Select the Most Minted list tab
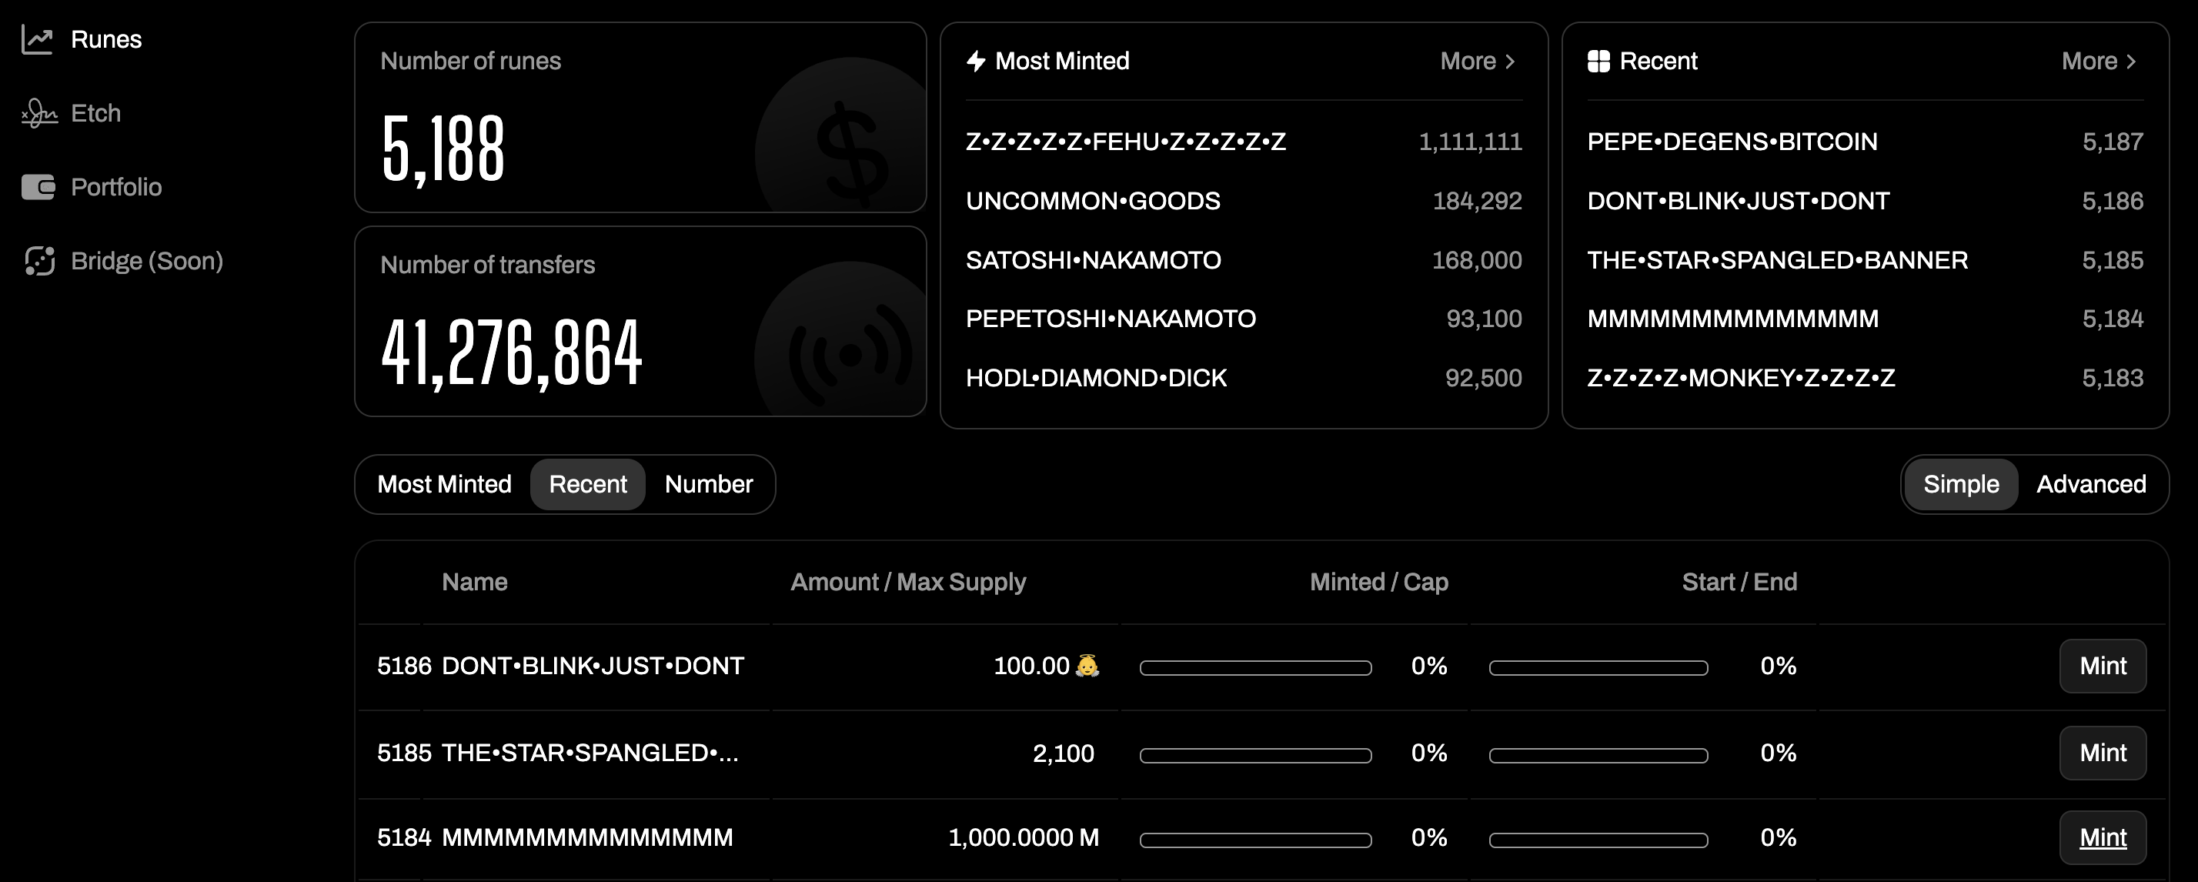This screenshot has height=882, width=2198. 444,485
